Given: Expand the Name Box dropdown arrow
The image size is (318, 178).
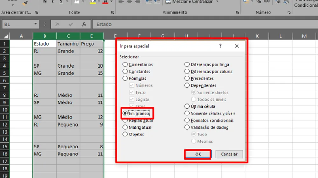Looking at the screenshot, I should (x=36, y=24).
